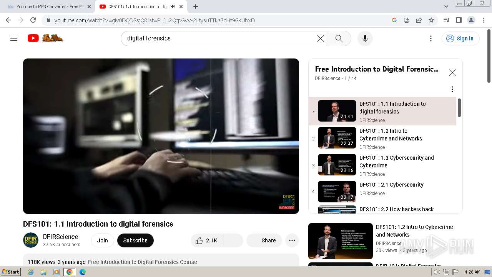The height and width of the screenshot is (277, 492).
Task: Play DFS101: 1.2 Intro to Cybercrime playlist item
Action: click(382, 138)
